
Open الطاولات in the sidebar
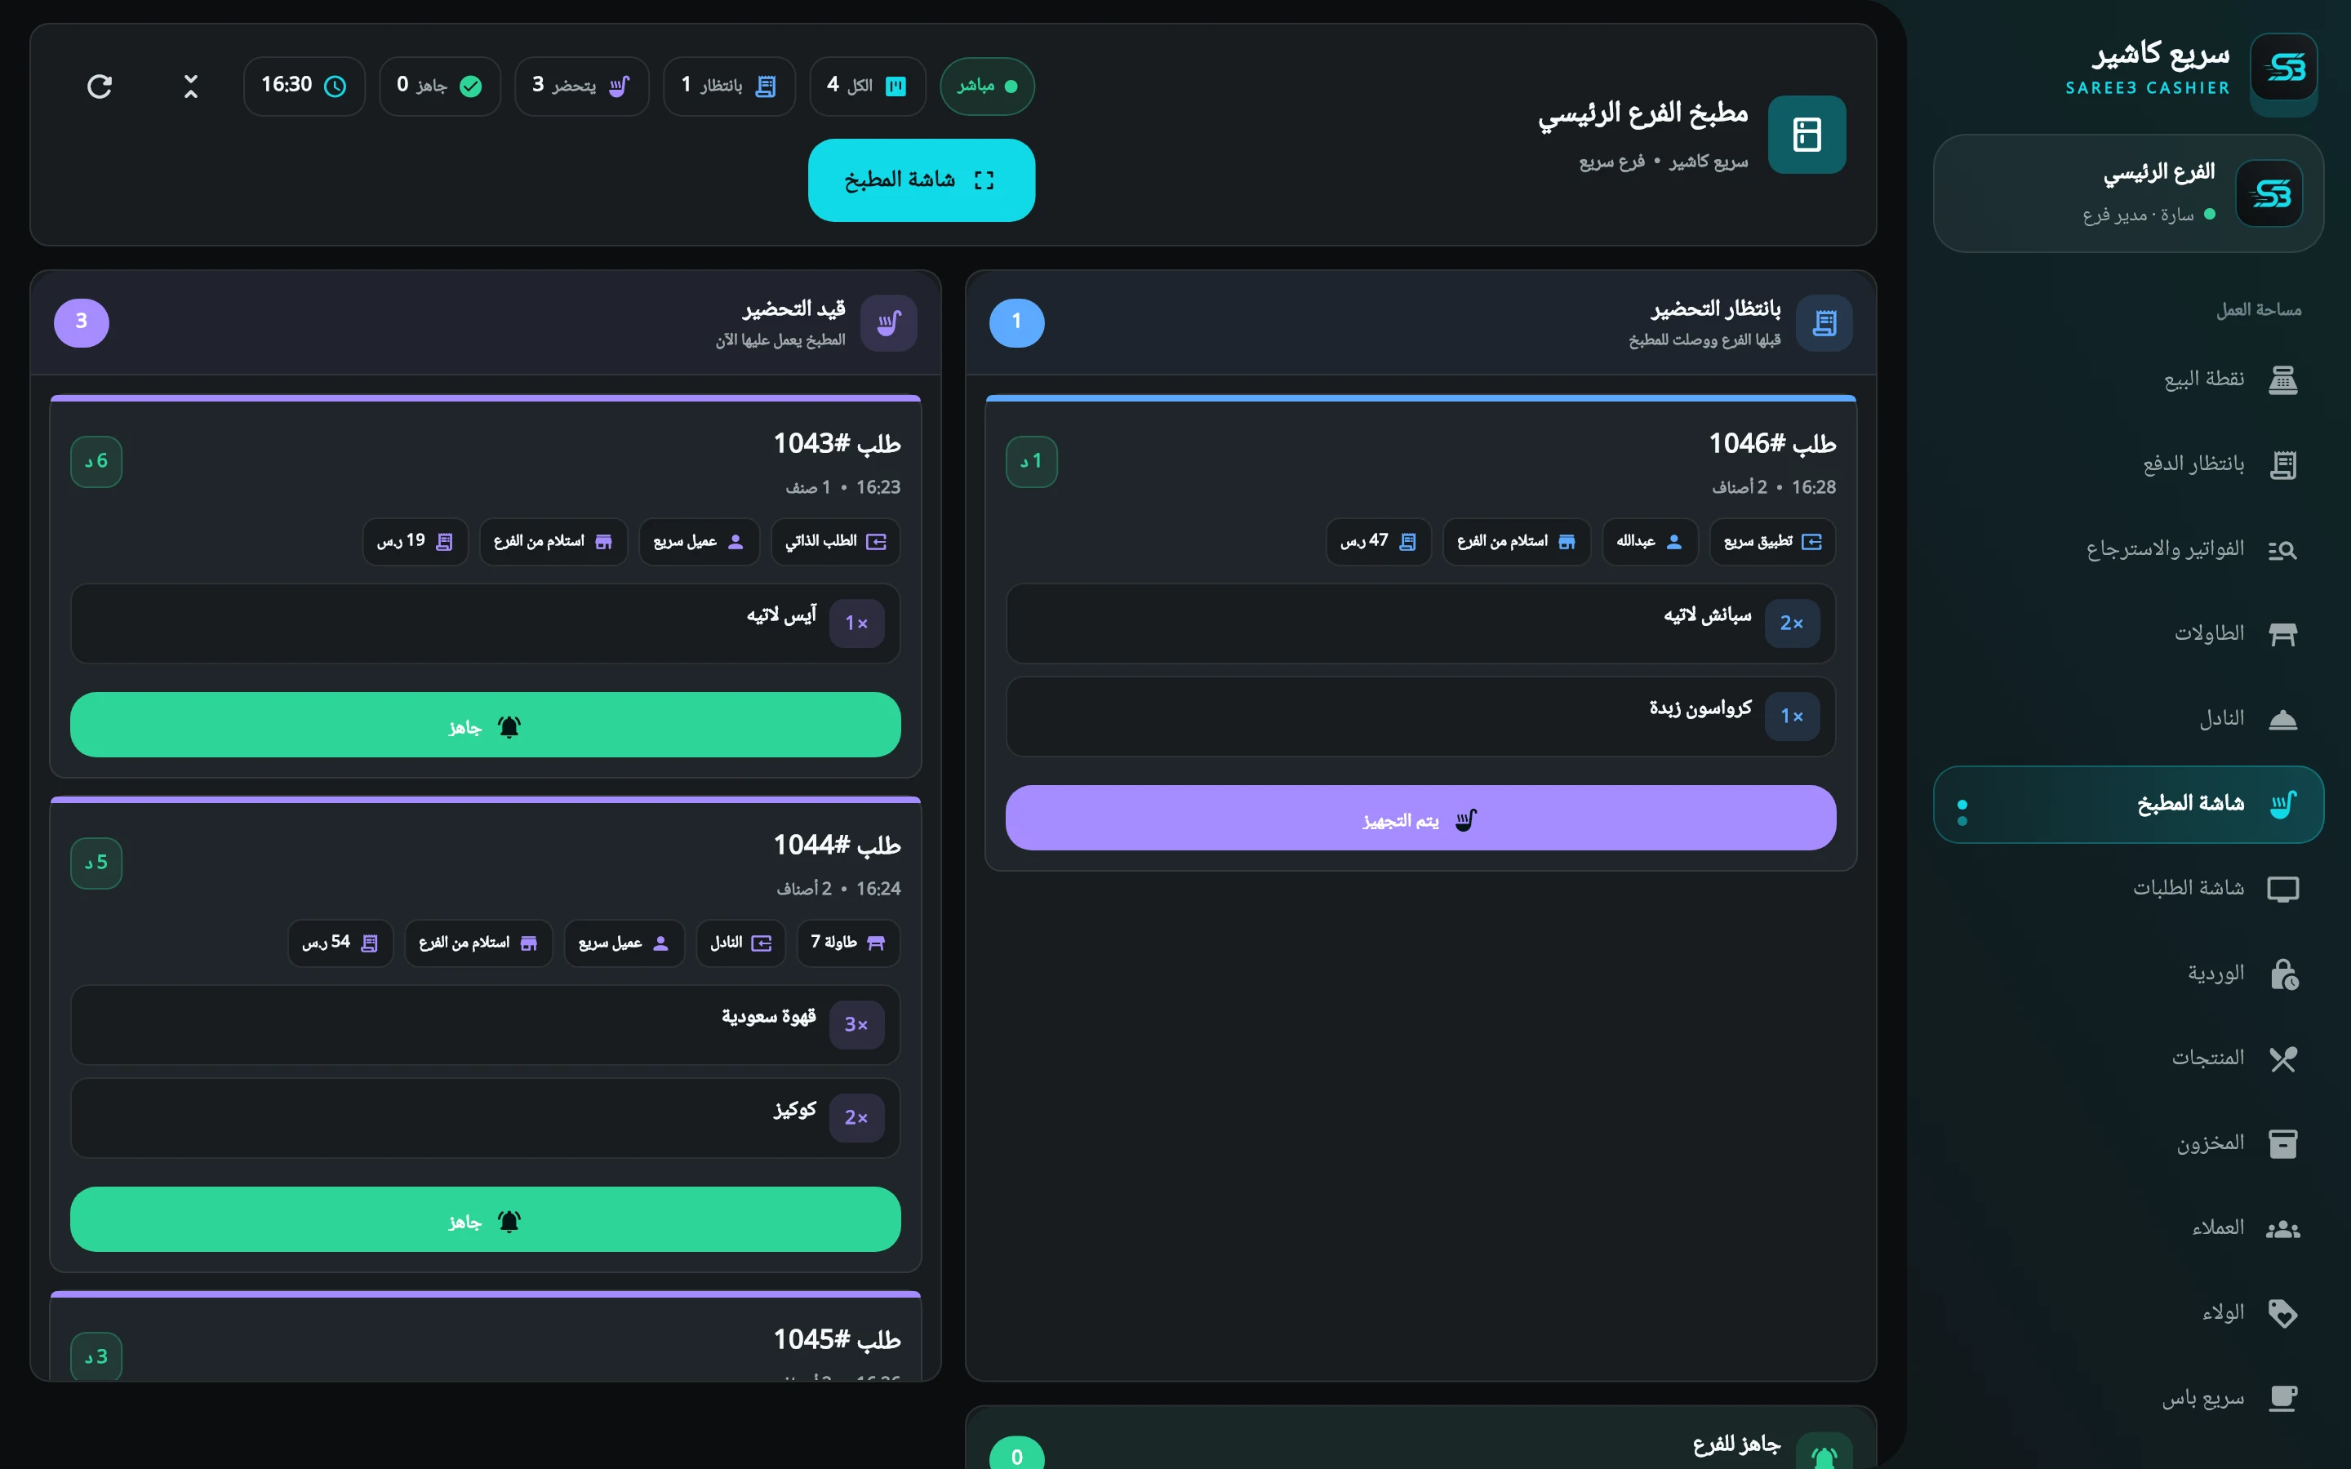(2128, 634)
